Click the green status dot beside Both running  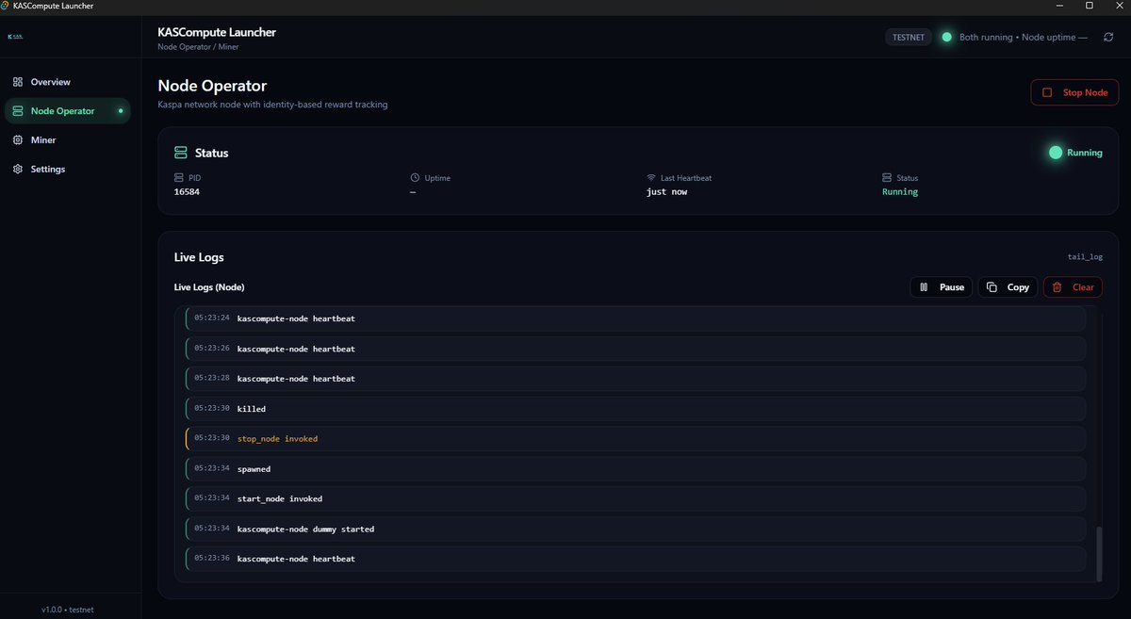coord(947,38)
